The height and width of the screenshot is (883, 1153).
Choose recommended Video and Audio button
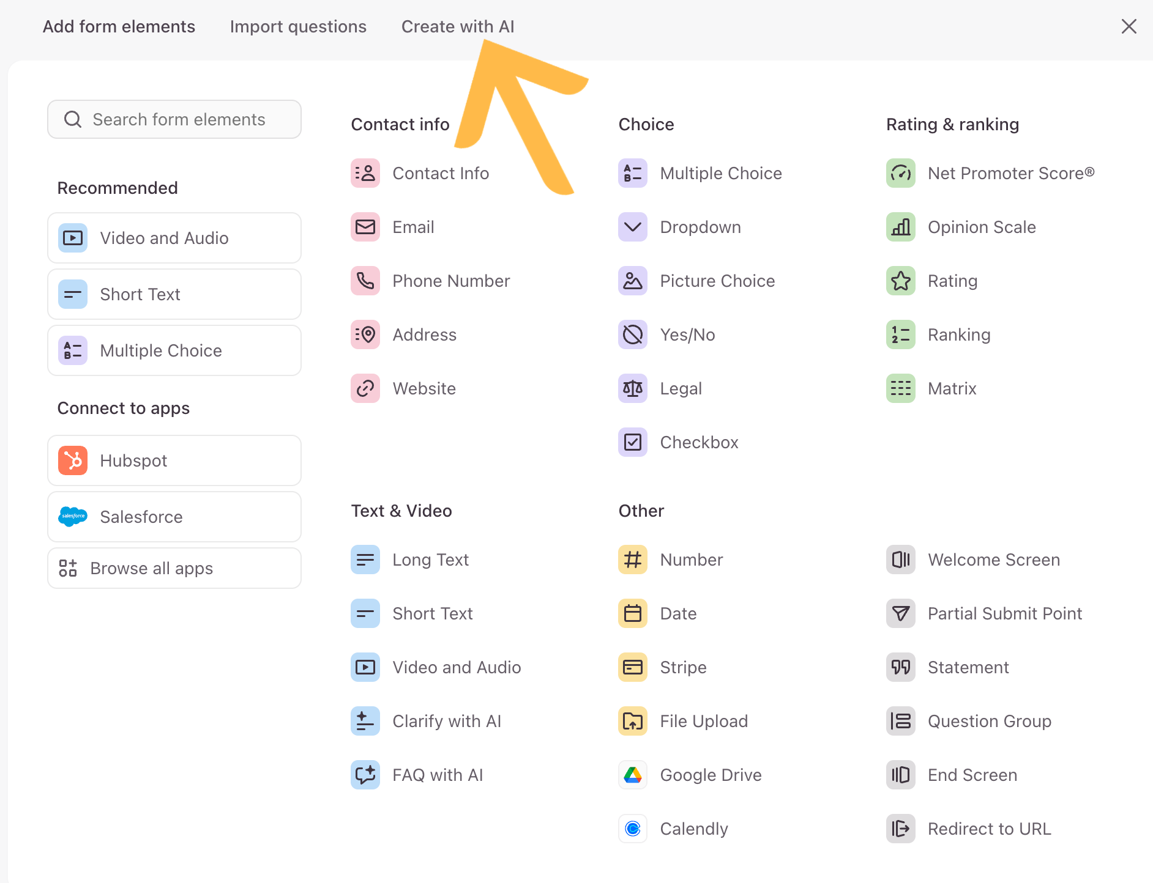tap(174, 238)
